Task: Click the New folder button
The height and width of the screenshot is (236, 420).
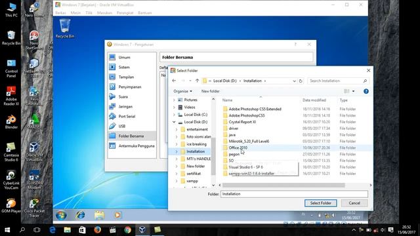Action: click(210, 91)
